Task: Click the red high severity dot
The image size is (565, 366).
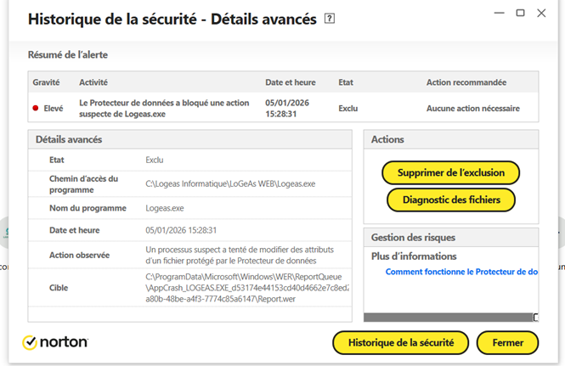Action: [x=36, y=109]
